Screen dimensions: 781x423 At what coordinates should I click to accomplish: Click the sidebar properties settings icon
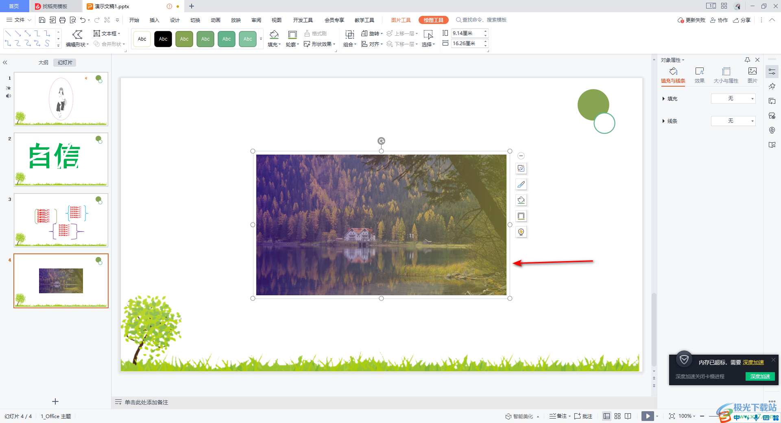772,72
